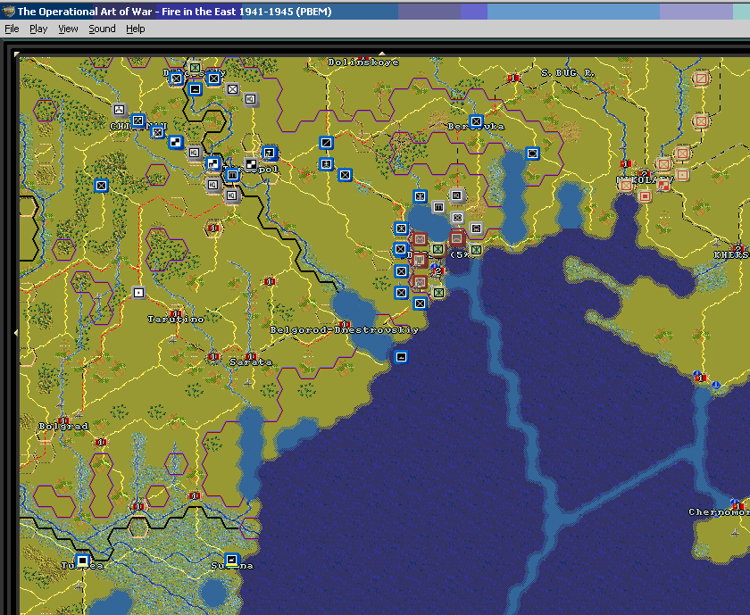Select the southernmost blue infantry unit near Odessa
The image size is (750, 615).
pos(420,303)
